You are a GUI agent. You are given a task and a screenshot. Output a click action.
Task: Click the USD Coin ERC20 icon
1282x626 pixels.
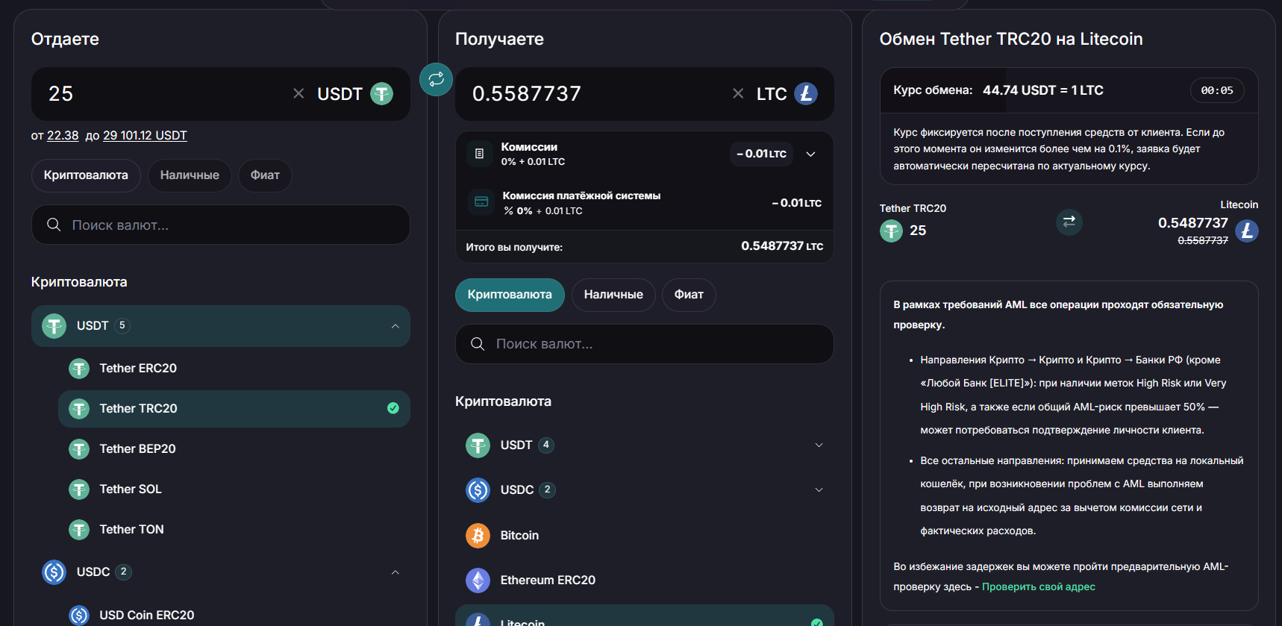tap(79, 615)
